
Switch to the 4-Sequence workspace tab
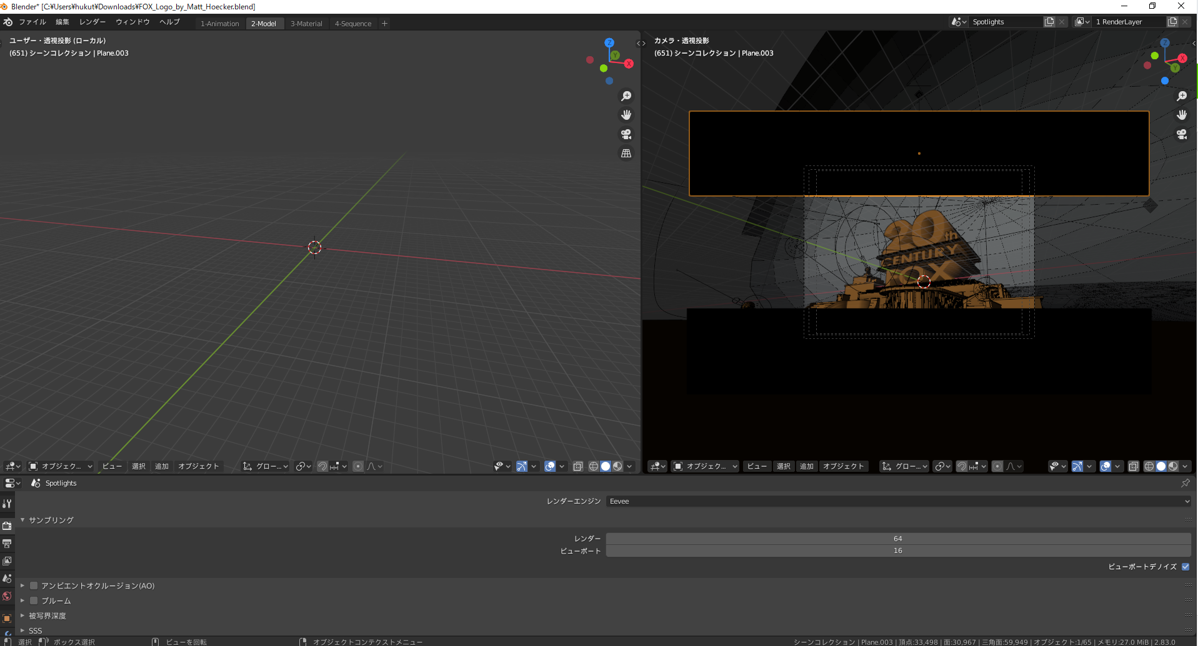353,24
